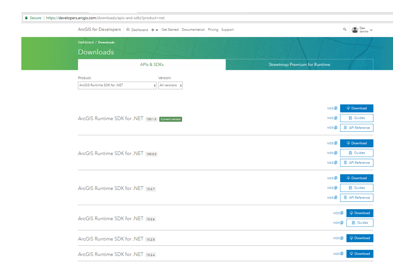Image resolution: width=393 pixels, height=263 pixels.
Task: Open the Product dropdown
Action: coord(117,85)
